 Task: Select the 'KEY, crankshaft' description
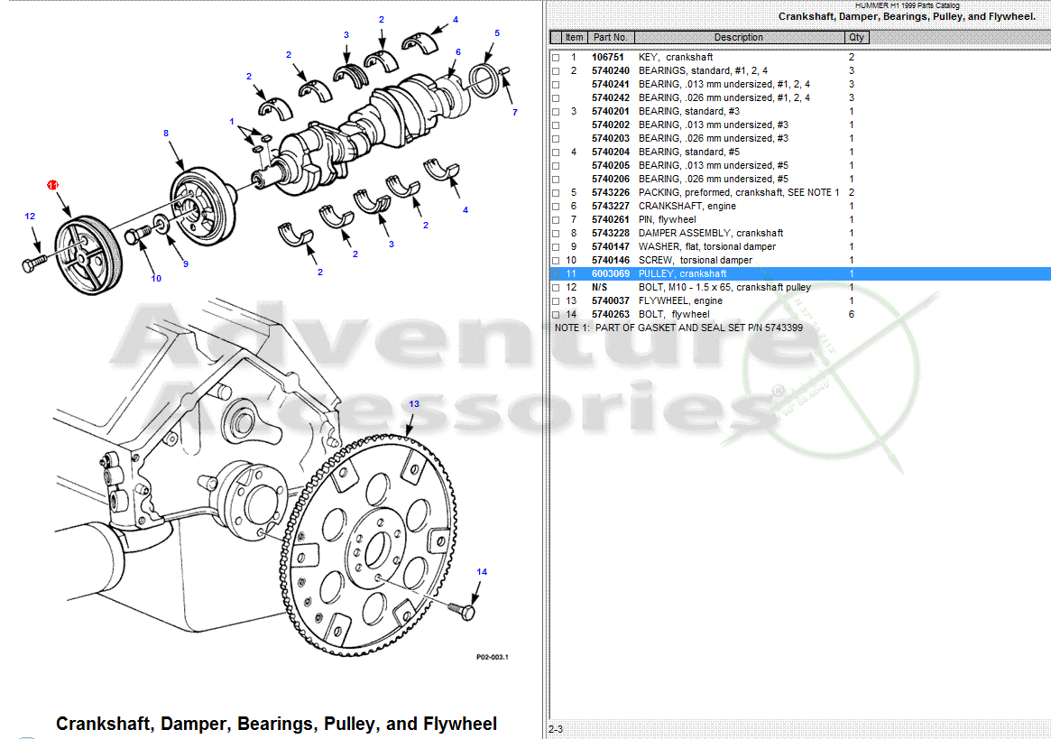(676, 57)
